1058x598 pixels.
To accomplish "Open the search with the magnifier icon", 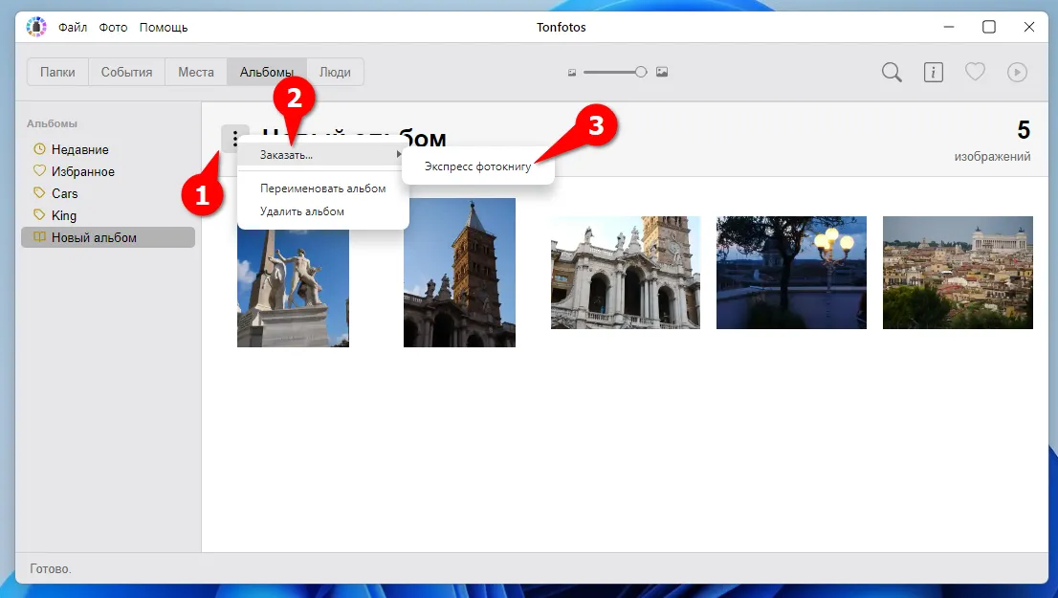I will [891, 72].
